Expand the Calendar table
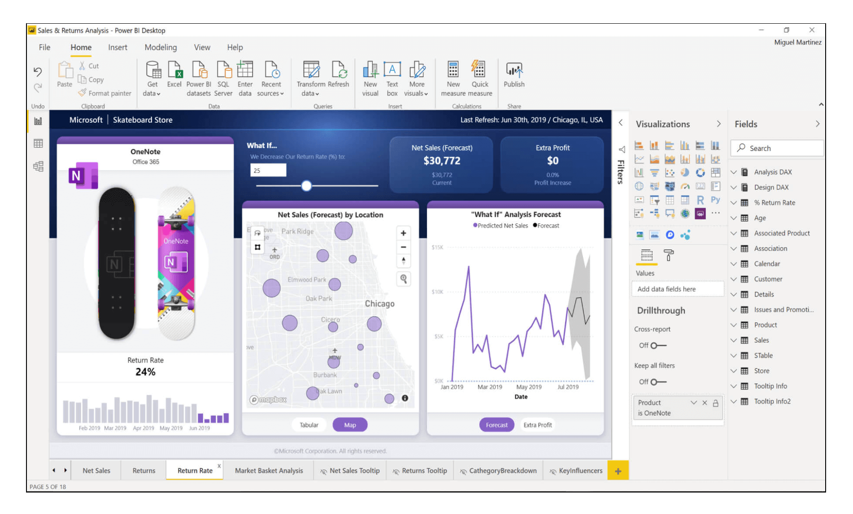Screen dimensions: 853x514 point(734,264)
